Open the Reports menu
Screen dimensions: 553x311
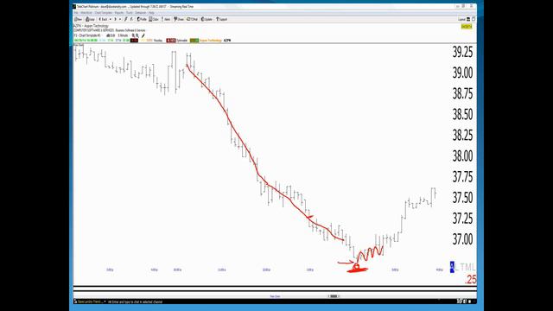119,13
